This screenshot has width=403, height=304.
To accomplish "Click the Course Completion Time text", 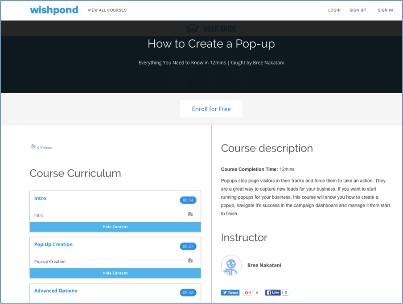I will click(x=258, y=169).
